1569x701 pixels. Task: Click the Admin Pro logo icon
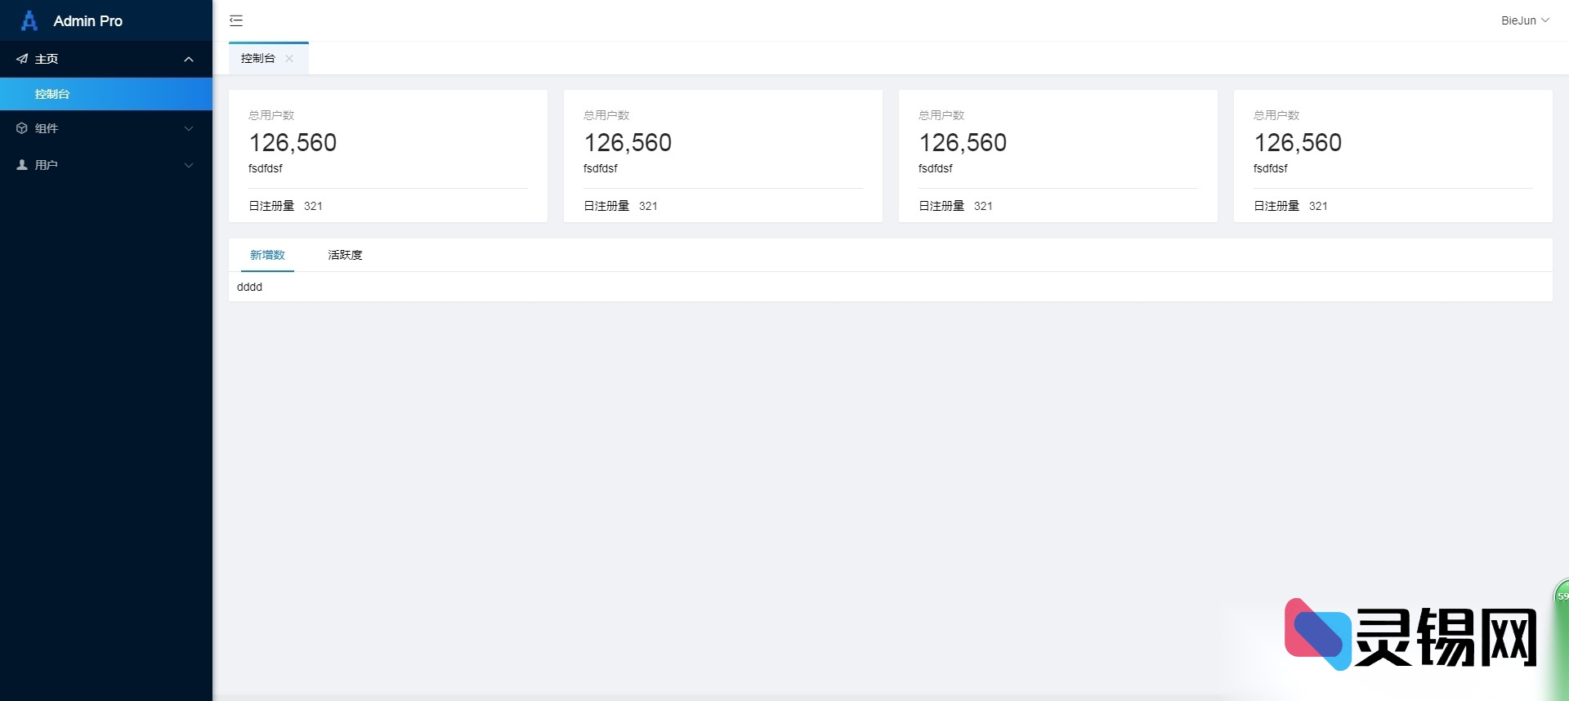coord(29,20)
